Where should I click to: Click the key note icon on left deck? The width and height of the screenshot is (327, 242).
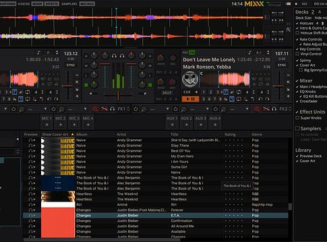38,52
